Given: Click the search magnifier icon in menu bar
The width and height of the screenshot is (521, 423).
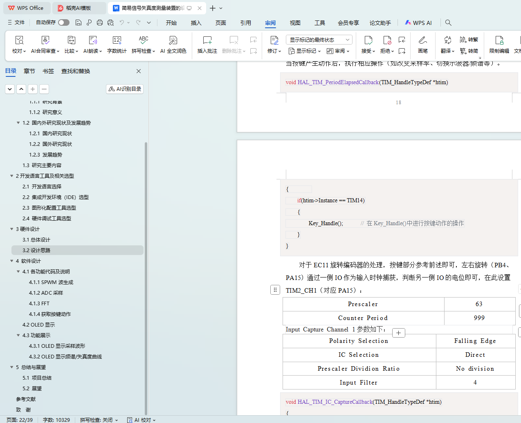Looking at the screenshot, I should [448, 23].
